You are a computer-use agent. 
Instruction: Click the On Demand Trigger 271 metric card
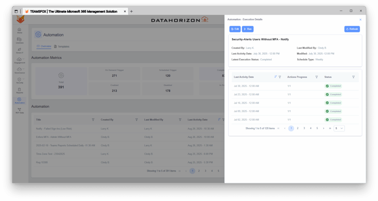114,74
